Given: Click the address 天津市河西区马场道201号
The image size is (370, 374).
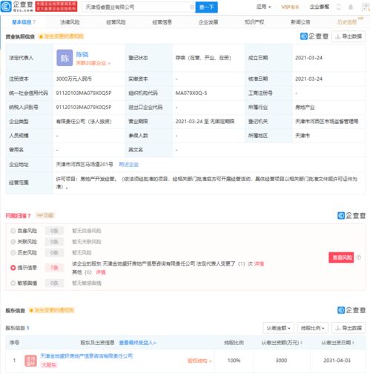Looking at the screenshot, I should tap(85, 164).
